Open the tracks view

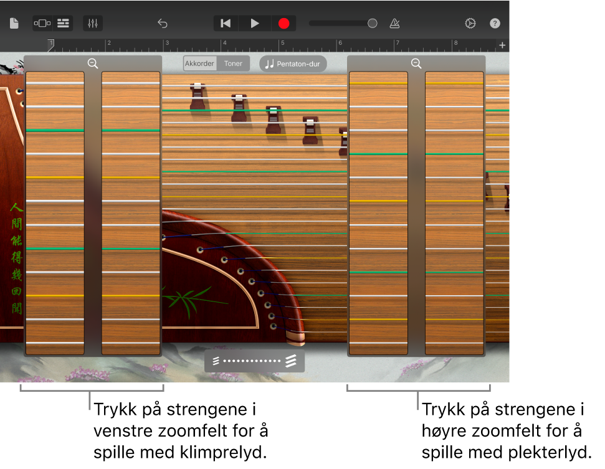tap(63, 23)
